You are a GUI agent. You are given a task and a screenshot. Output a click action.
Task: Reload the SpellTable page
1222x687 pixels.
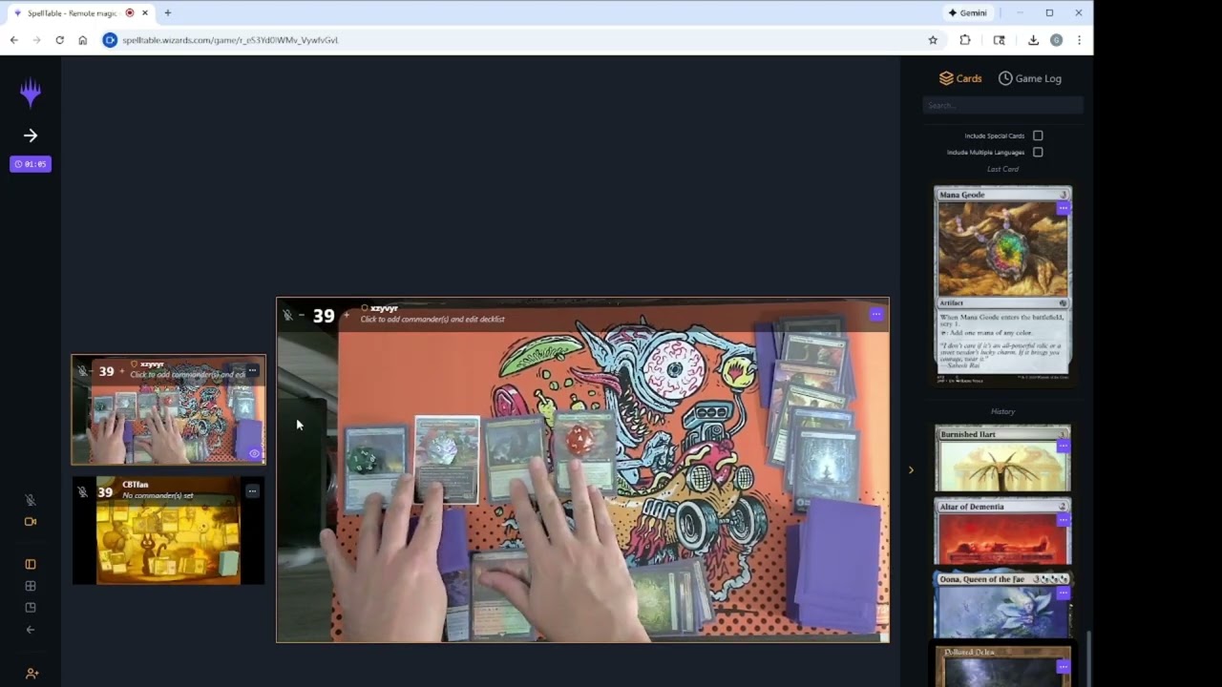59,40
